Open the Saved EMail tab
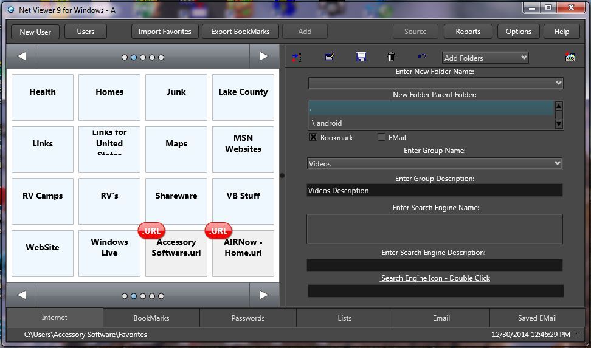The height and width of the screenshot is (348, 591). point(537,318)
